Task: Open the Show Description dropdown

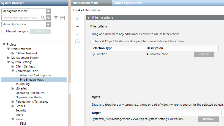Action: click(48, 24)
